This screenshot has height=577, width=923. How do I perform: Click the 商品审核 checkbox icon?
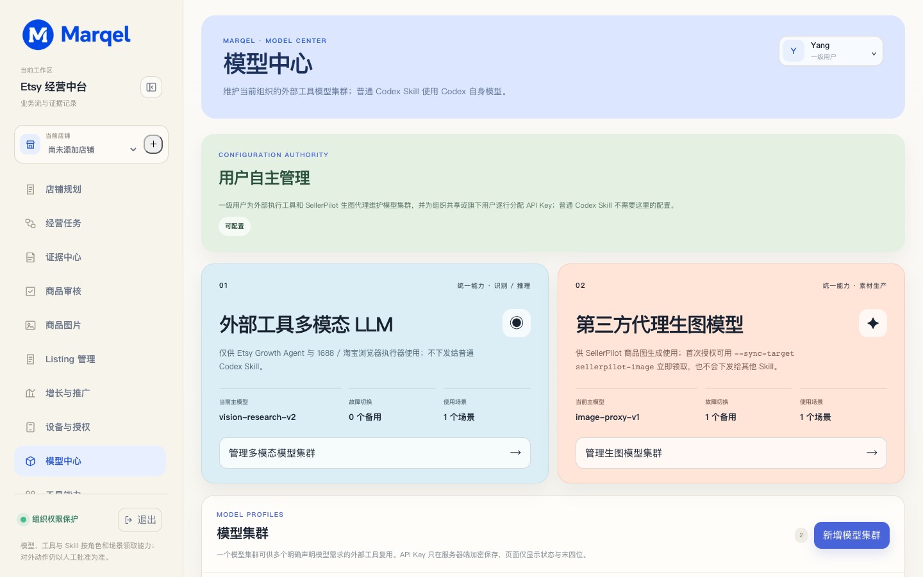30,291
